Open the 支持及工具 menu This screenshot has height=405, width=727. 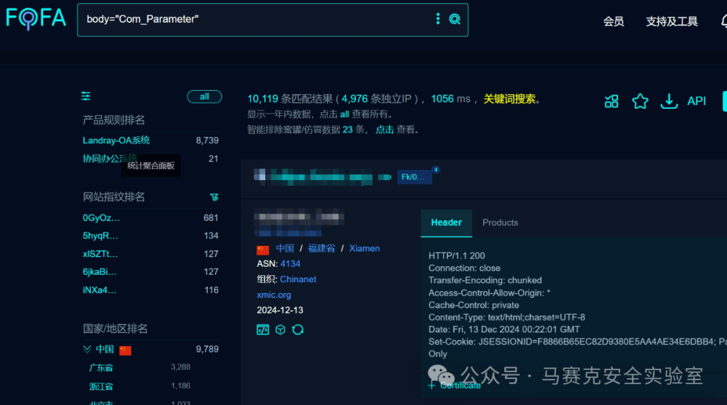tap(672, 21)
